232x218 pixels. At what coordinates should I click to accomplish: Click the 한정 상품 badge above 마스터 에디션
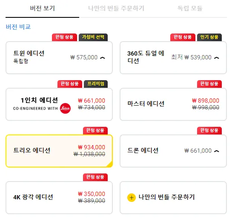tap(209, 84)
